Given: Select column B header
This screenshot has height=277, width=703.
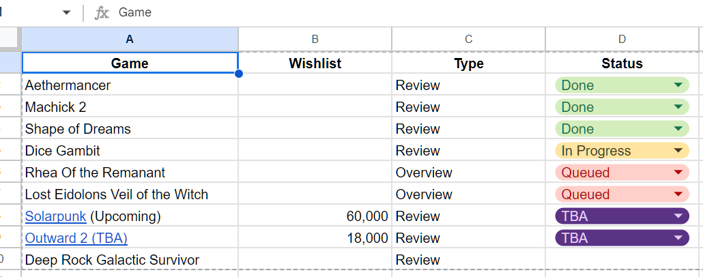Looking at the screenshot, I should tap(315, 40).
